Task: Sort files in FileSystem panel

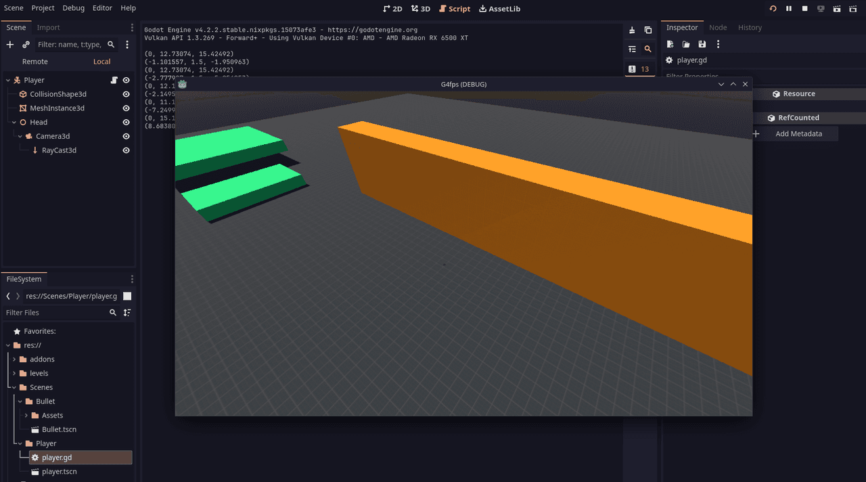Action: (127, 313)
